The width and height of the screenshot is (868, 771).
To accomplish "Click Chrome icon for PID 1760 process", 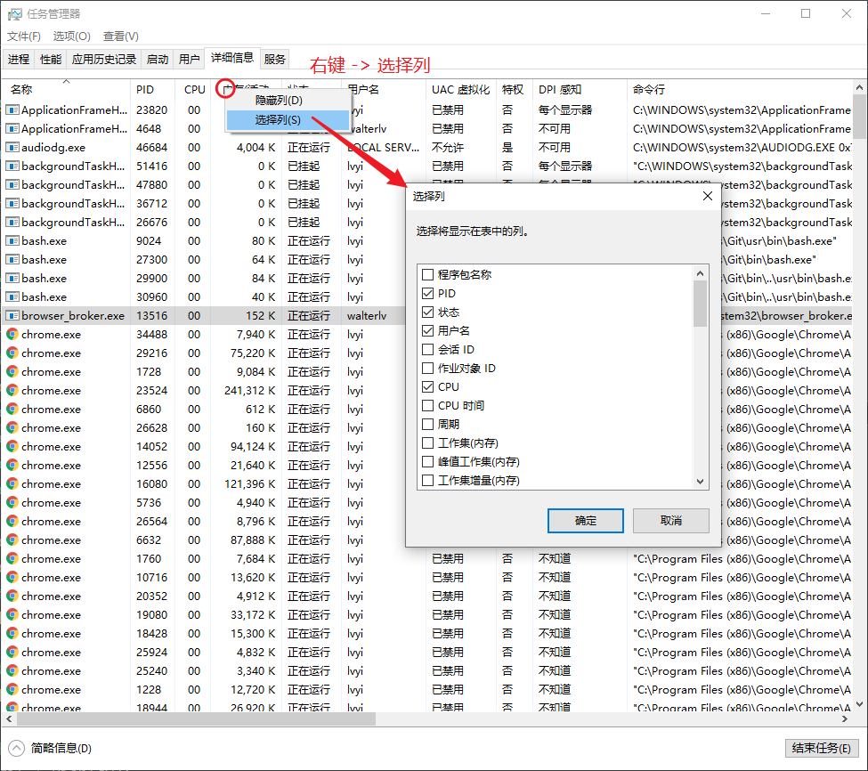I will (12, 558).
